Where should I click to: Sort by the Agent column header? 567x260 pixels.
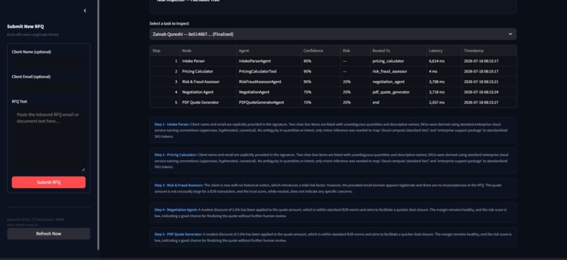269,51
